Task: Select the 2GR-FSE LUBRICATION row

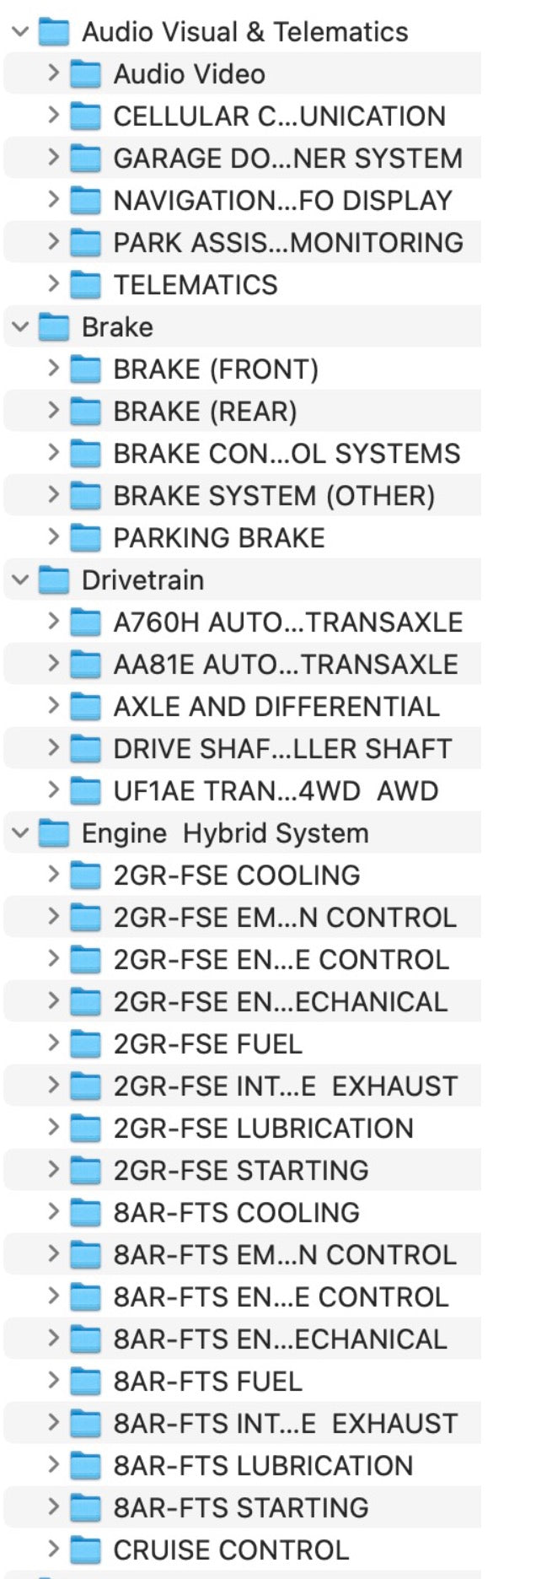Action: pos(243,1129)
